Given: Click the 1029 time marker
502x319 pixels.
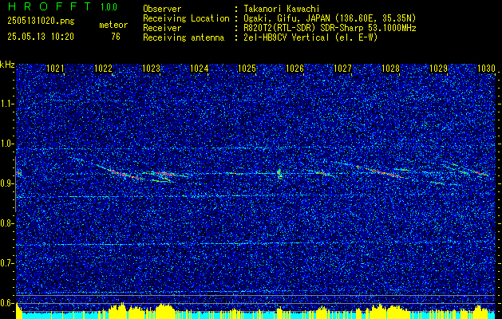Looking at the screenshot, I should (439, 68).
